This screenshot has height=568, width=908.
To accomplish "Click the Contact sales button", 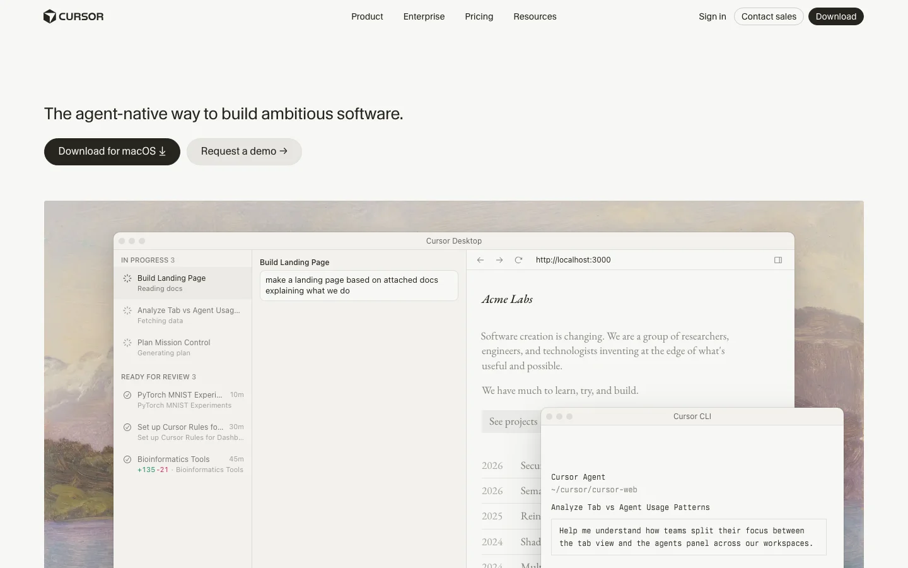I will point(769,16).
